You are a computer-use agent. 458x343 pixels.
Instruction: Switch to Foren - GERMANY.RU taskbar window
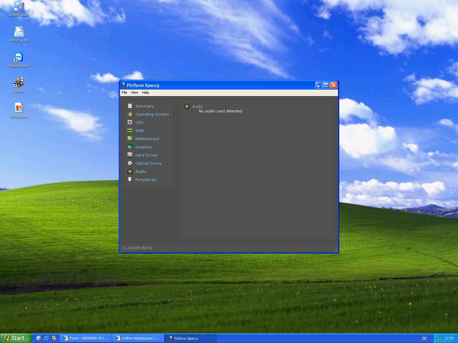pyautogui.click(x=86, y=338)
